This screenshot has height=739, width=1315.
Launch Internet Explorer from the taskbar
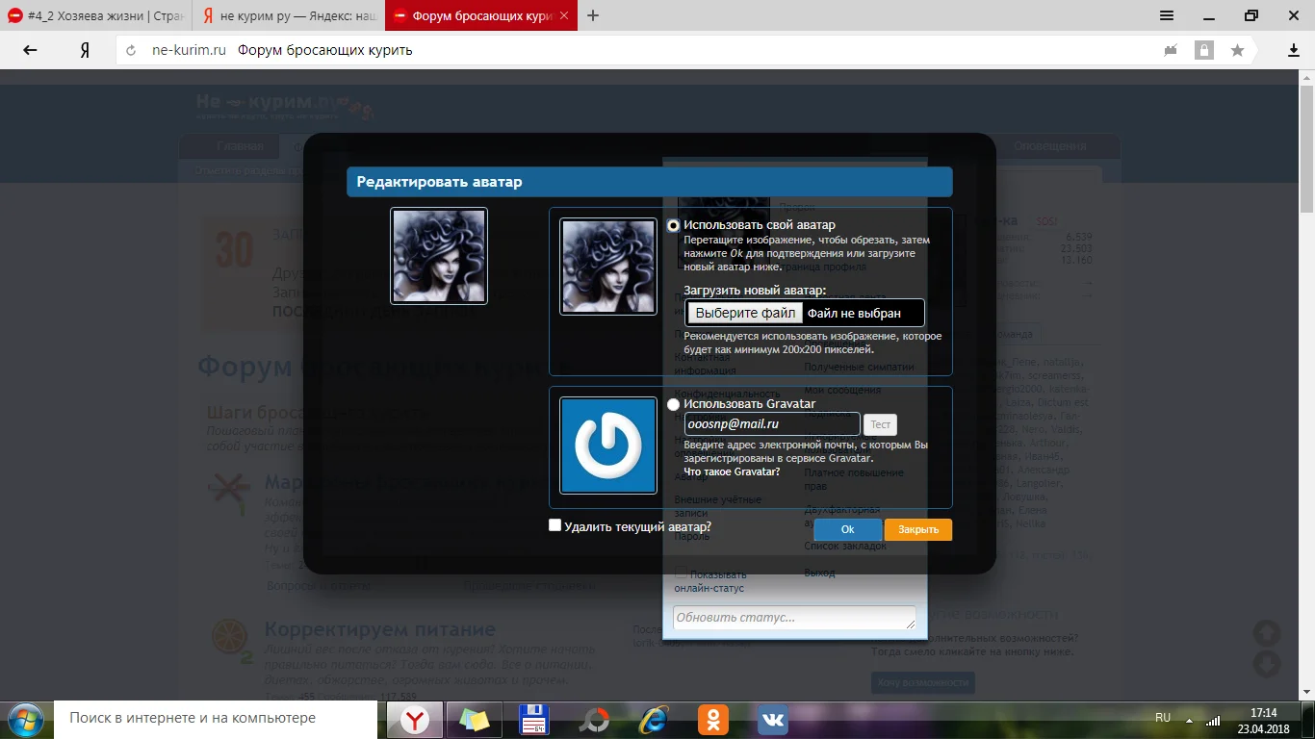[x=654, y=719]
